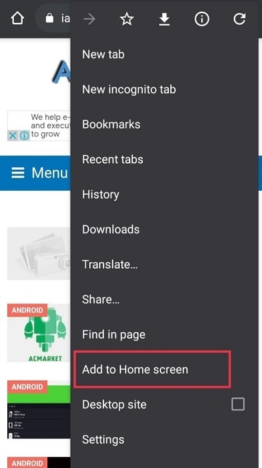Reload page with refresh icon

[239, 19]
